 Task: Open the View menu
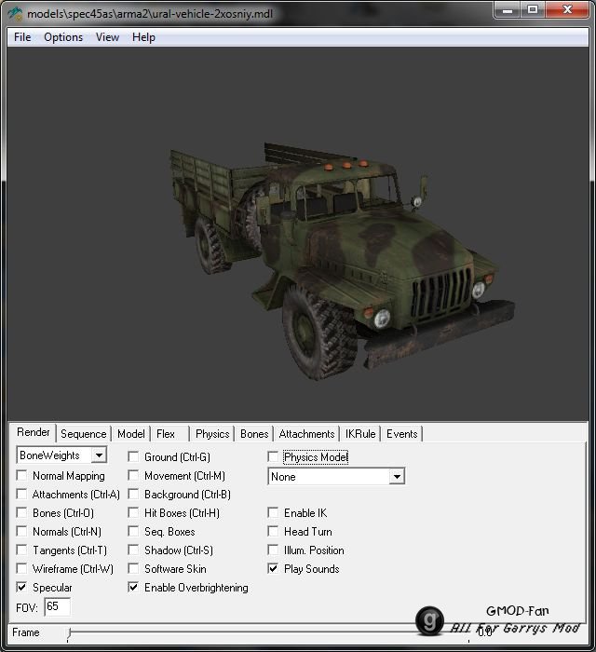107,37
